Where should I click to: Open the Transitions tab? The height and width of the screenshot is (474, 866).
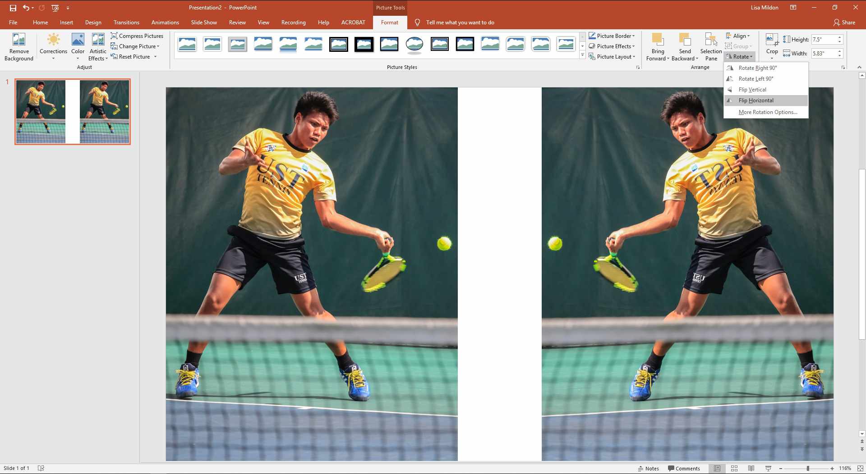coord(126,22)
